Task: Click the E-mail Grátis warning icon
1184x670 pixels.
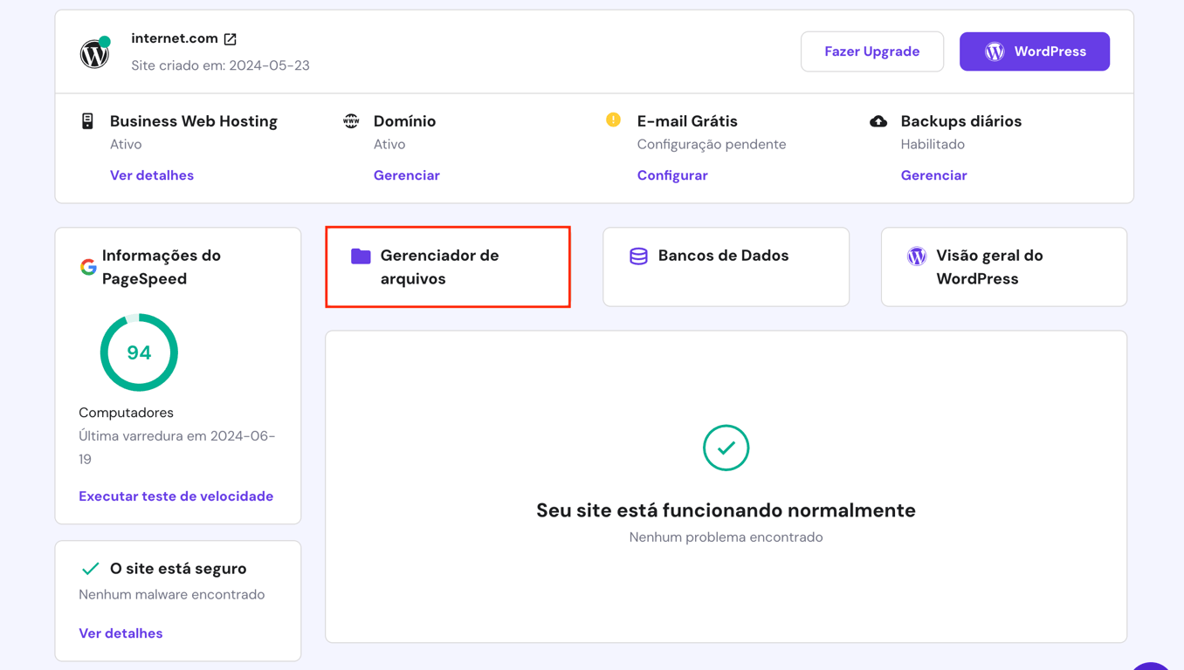Action: [x=614, y=120]
